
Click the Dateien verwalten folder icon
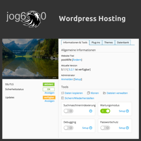[x=104, y=93]
